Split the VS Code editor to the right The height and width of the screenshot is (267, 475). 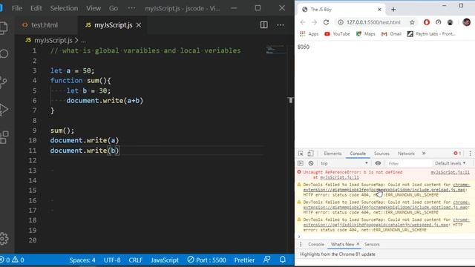264,25
